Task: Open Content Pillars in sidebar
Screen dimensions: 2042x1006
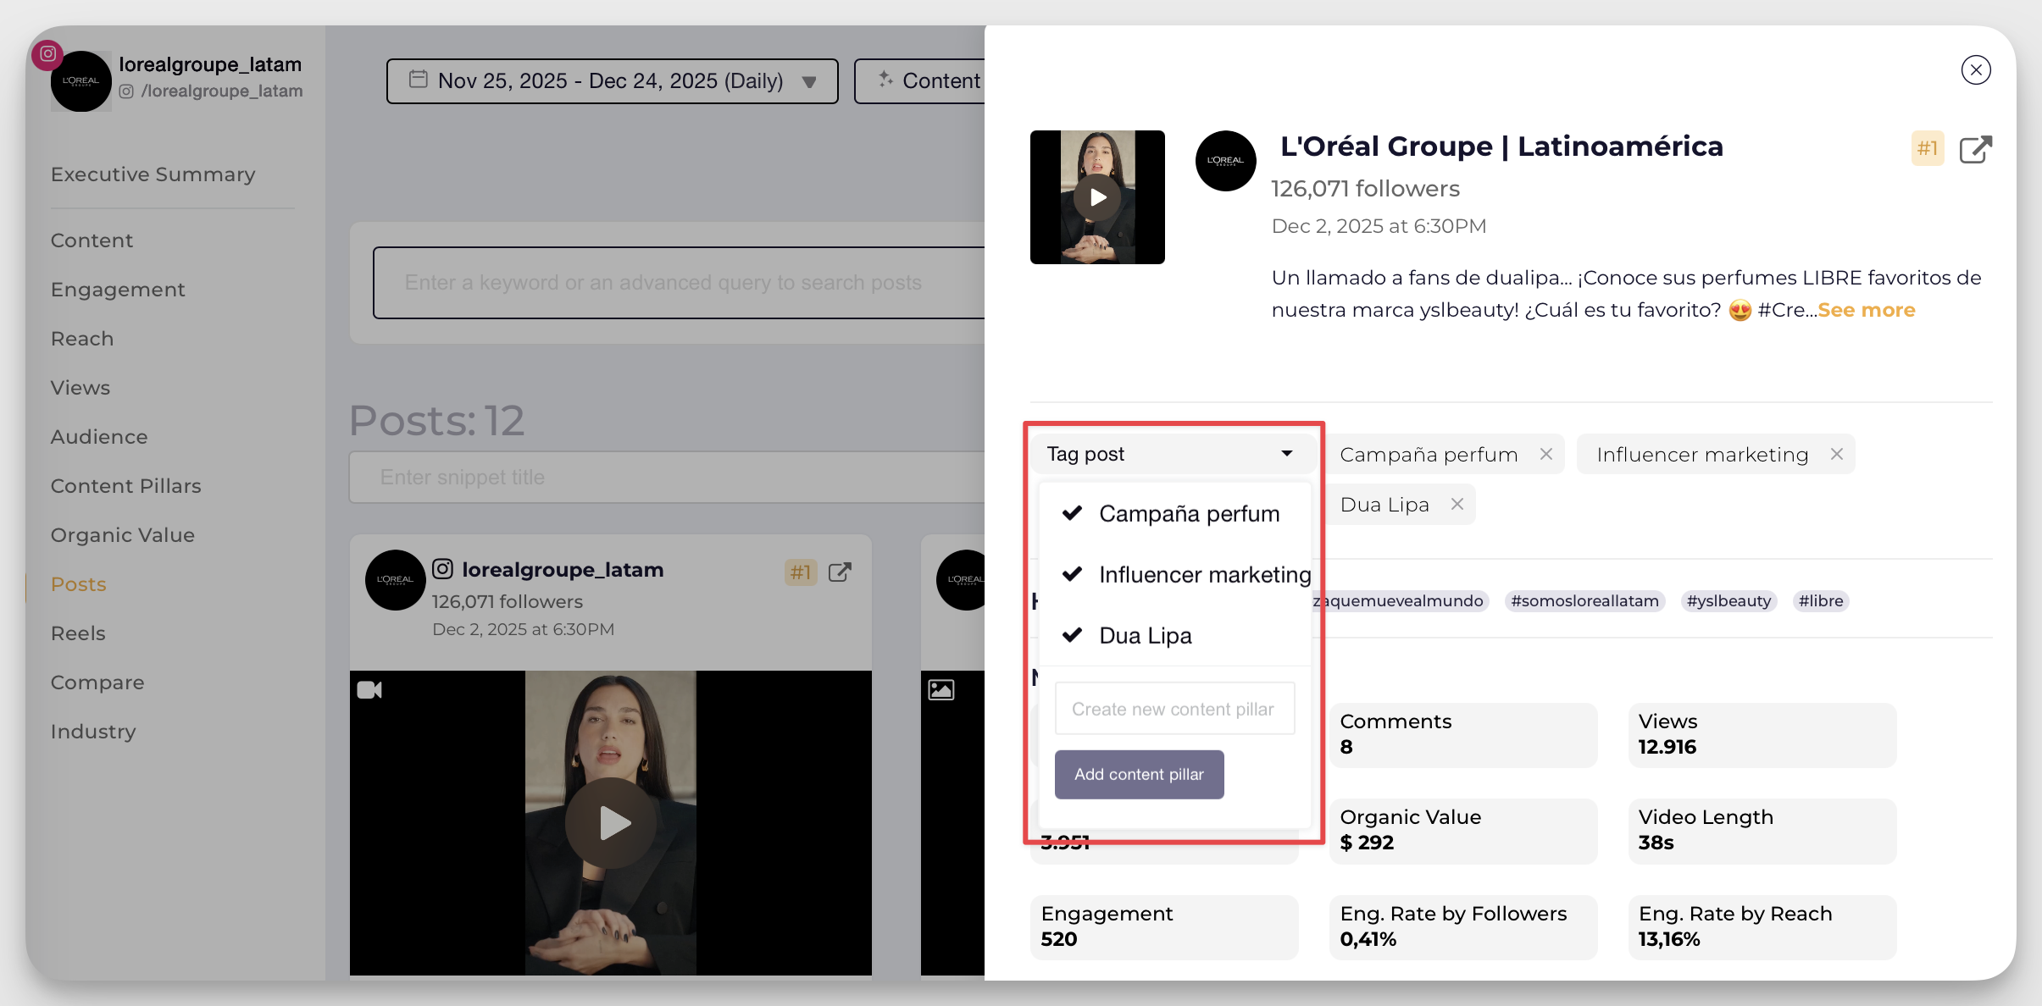Action: click(125, 486)
